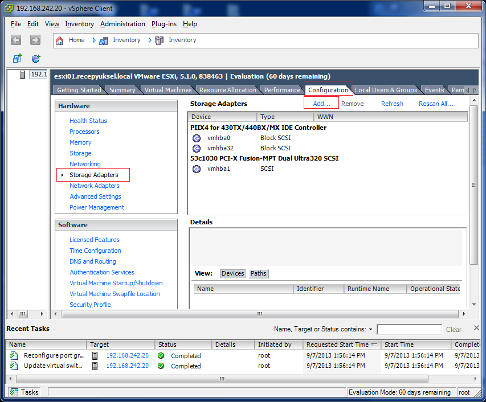
Task: Open Processors in Hardware panel
Action: coord(84,132)
